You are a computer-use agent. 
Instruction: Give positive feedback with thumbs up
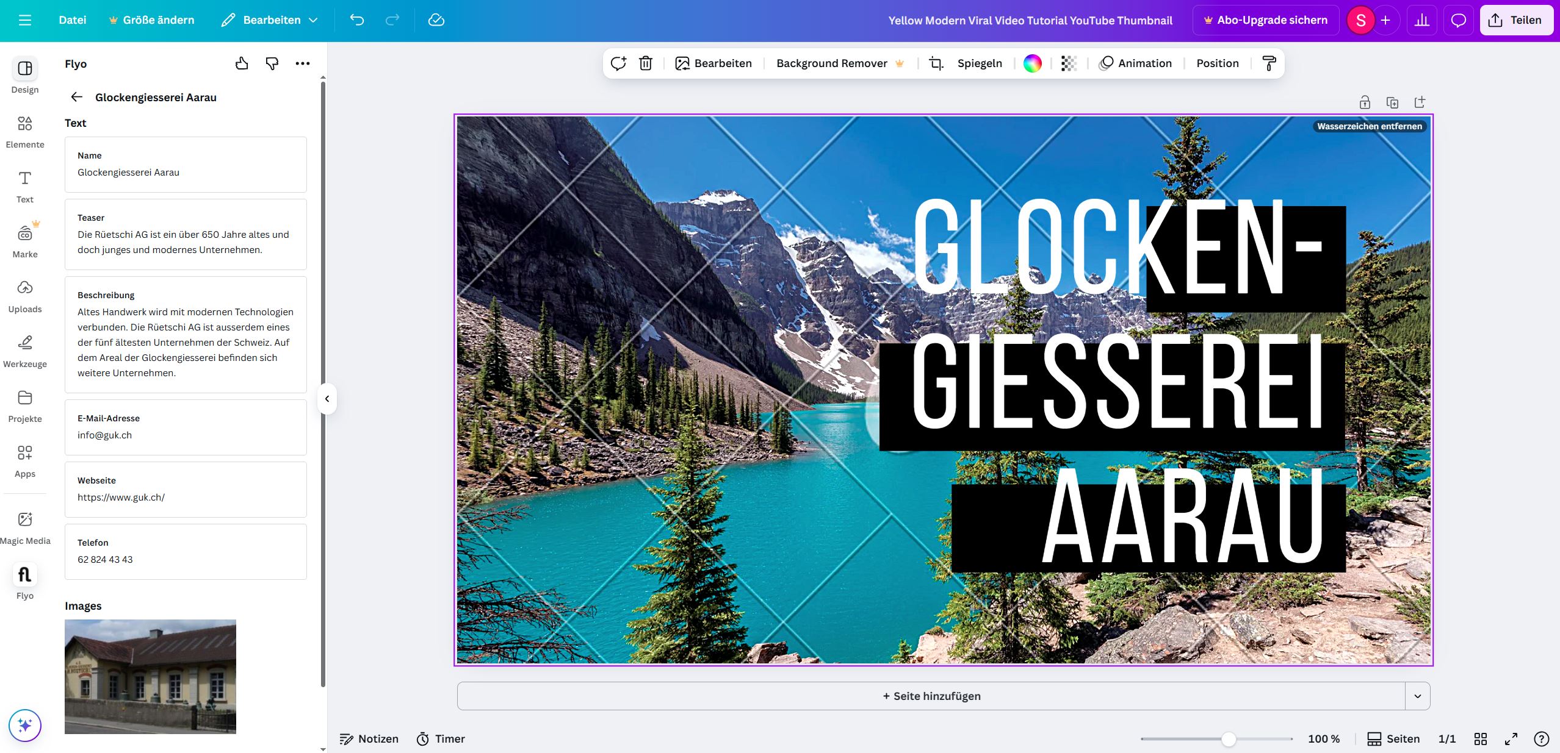[241, 63]
